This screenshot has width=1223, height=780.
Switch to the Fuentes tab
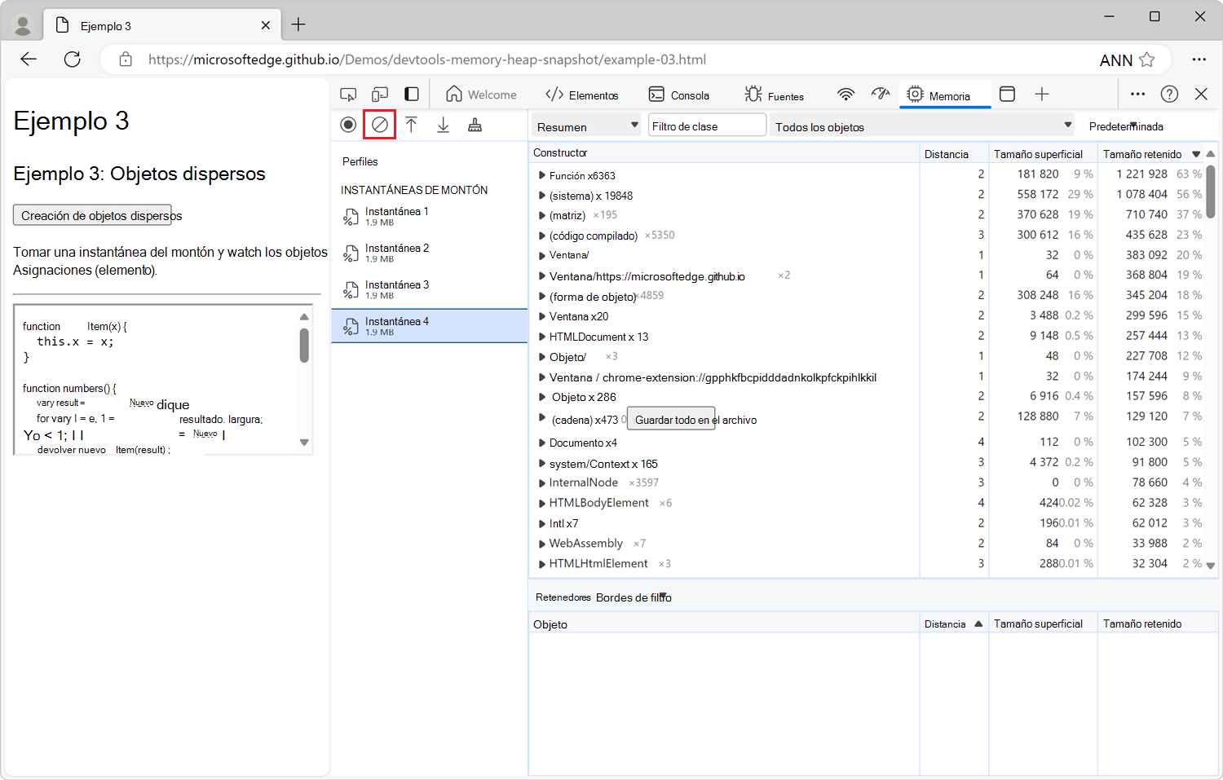tap(774, 95)
